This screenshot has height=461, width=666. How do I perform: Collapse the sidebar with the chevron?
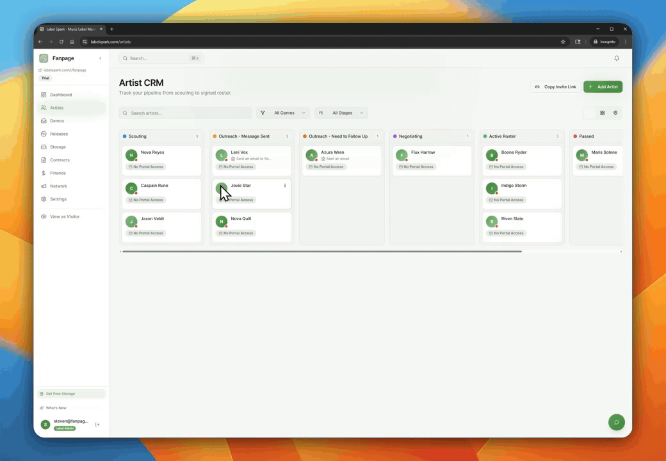pos(100,58)
